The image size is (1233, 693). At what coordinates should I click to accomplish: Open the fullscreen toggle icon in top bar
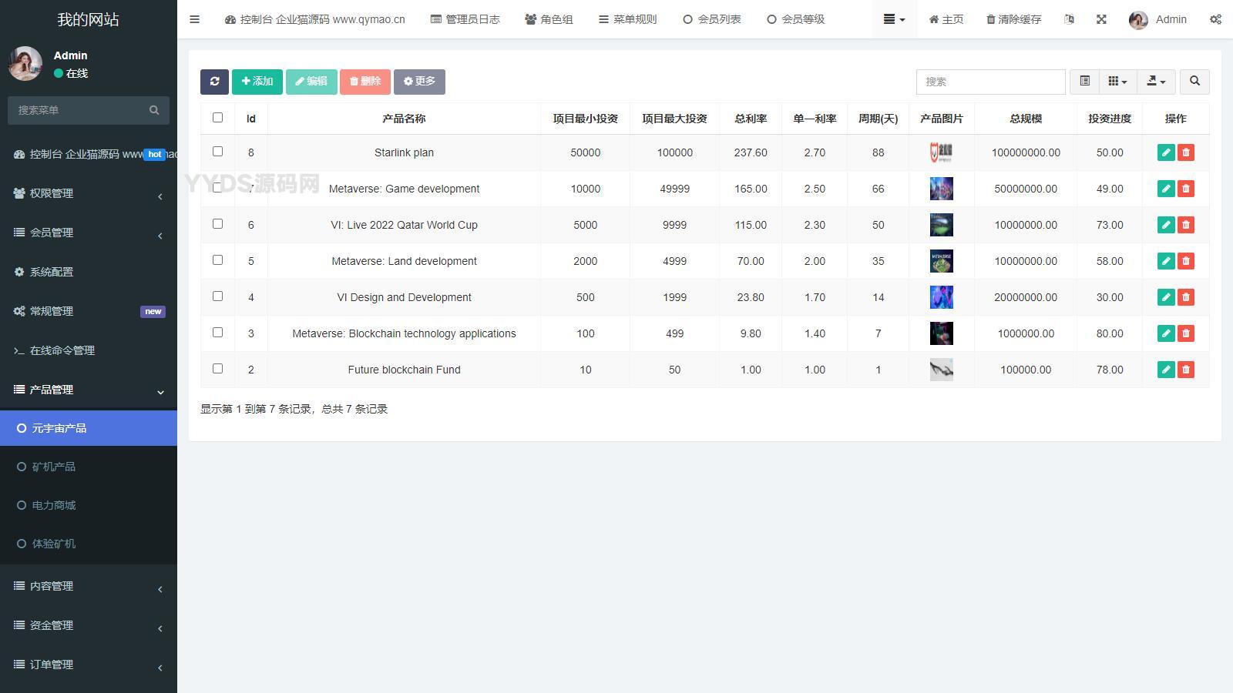point(1101,19)
